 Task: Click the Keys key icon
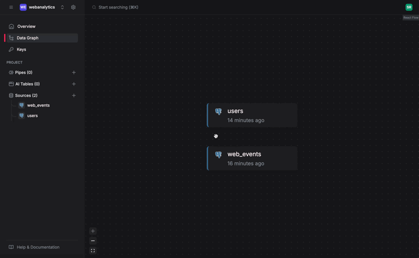click(x=11, y=49)
